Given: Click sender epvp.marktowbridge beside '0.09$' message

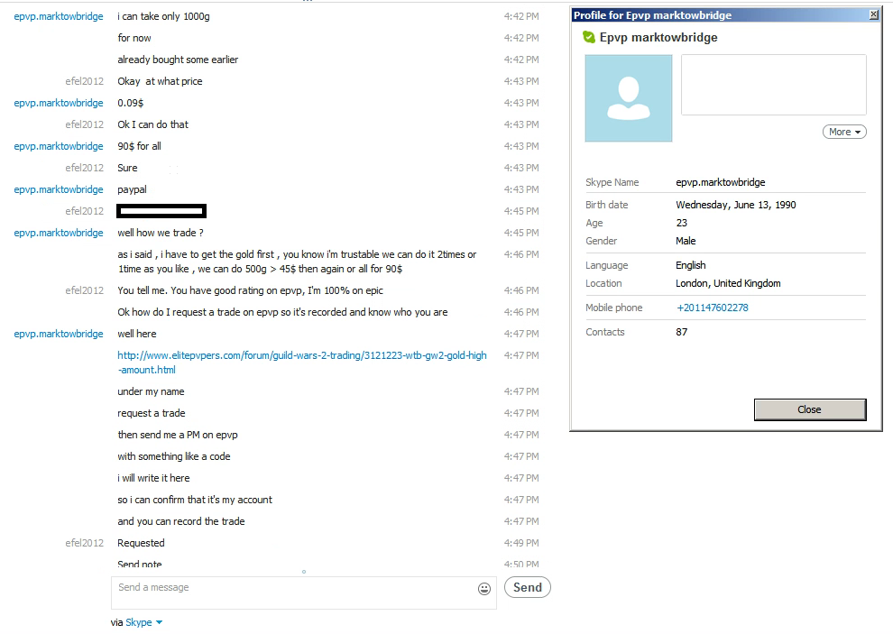Looking at the screenshot, I should [x=59, y=103].
